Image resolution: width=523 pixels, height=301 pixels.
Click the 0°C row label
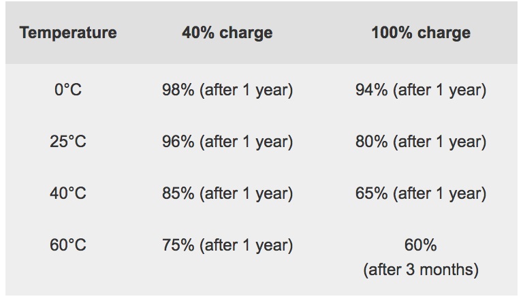pyautogui.click(x=68, y=90)
